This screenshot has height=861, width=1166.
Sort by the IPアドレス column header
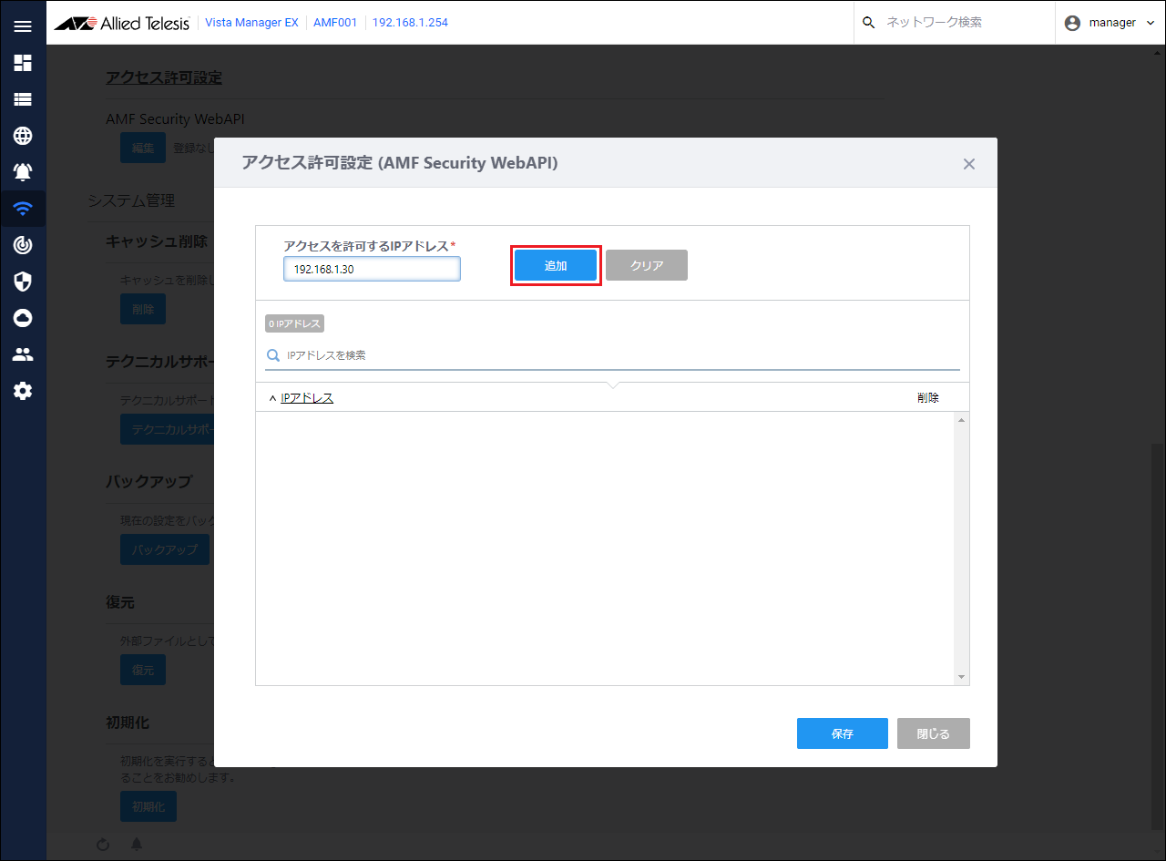point(307,398)
